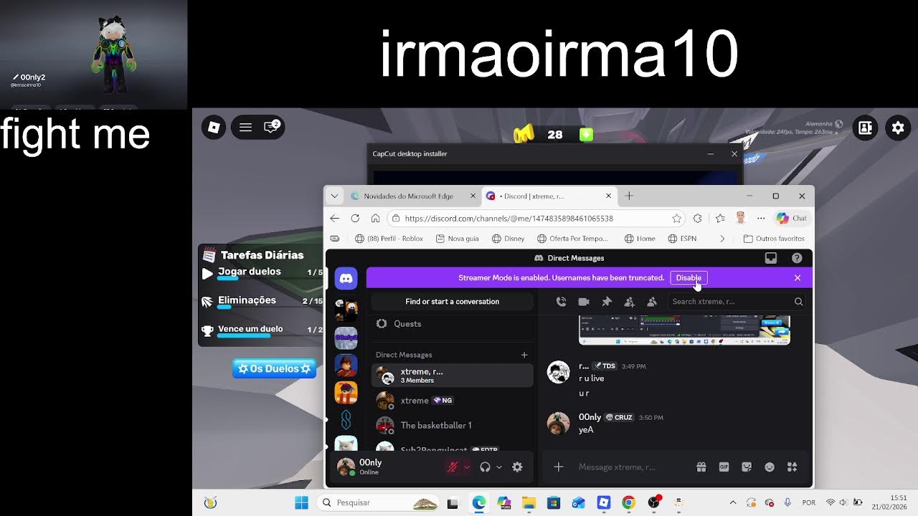Start a voice call in the DM
This screenshot has height=516, width=918.
pyautogui.click(x=561, y=302)
